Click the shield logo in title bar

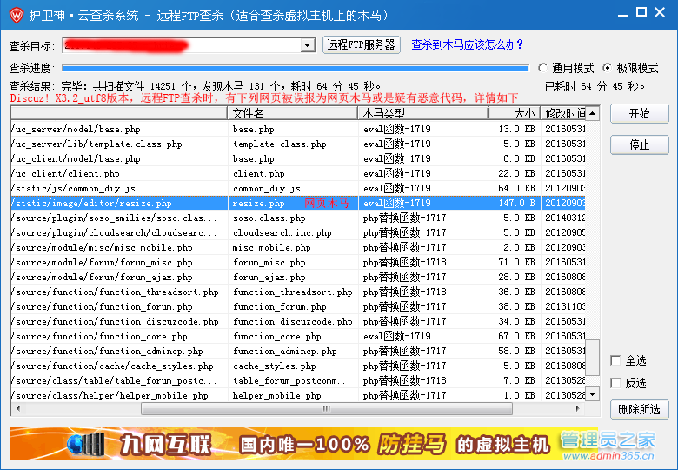(x=17, y=16)
